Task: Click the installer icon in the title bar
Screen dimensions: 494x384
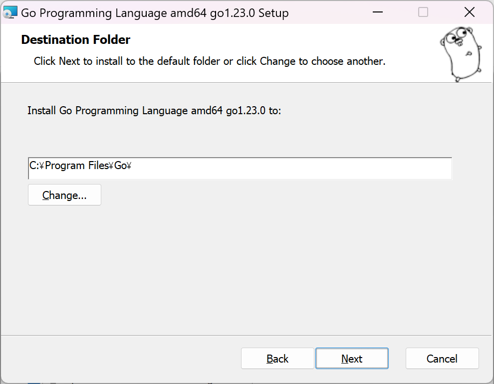Action: coord(10,12)
